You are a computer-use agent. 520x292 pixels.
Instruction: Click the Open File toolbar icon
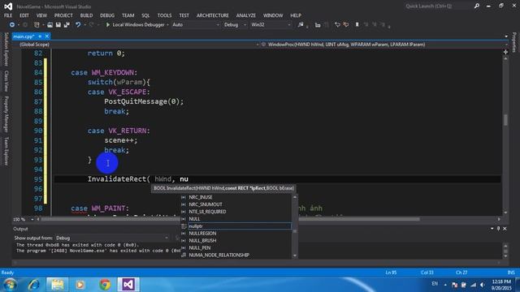click(50, 25)
